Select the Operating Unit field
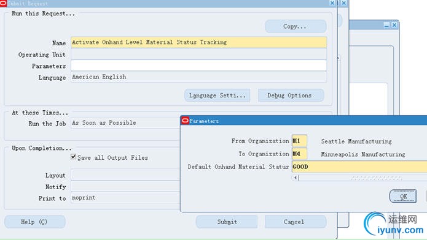The image size is (427, 240). tap(199, 54)
